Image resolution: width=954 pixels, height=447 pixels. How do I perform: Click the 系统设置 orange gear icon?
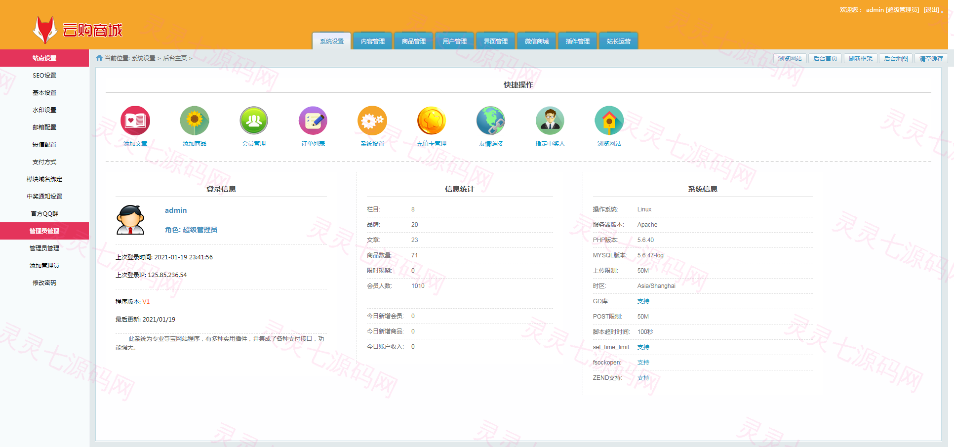tap(372, 121)
